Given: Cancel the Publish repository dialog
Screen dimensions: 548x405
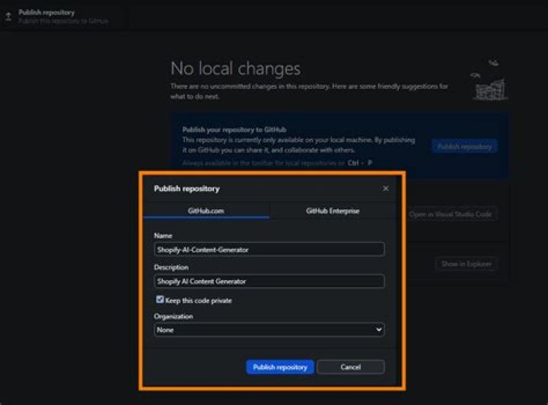Looking at the screenshot, I should 351,367.
